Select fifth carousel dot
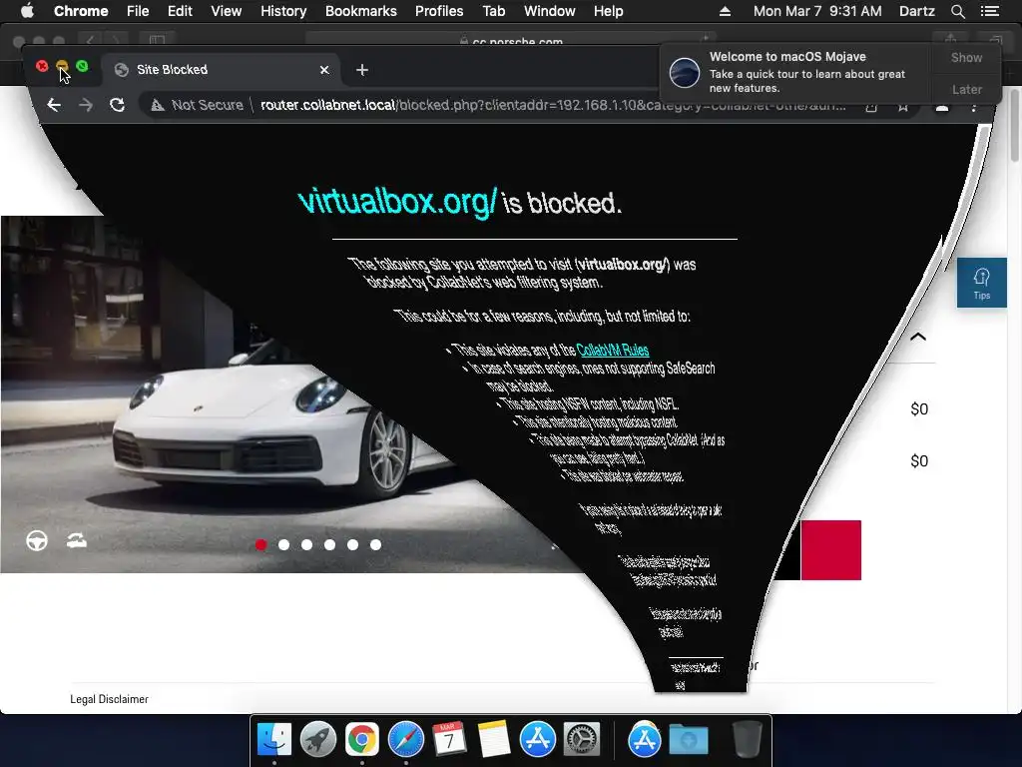 click(352, 544)
